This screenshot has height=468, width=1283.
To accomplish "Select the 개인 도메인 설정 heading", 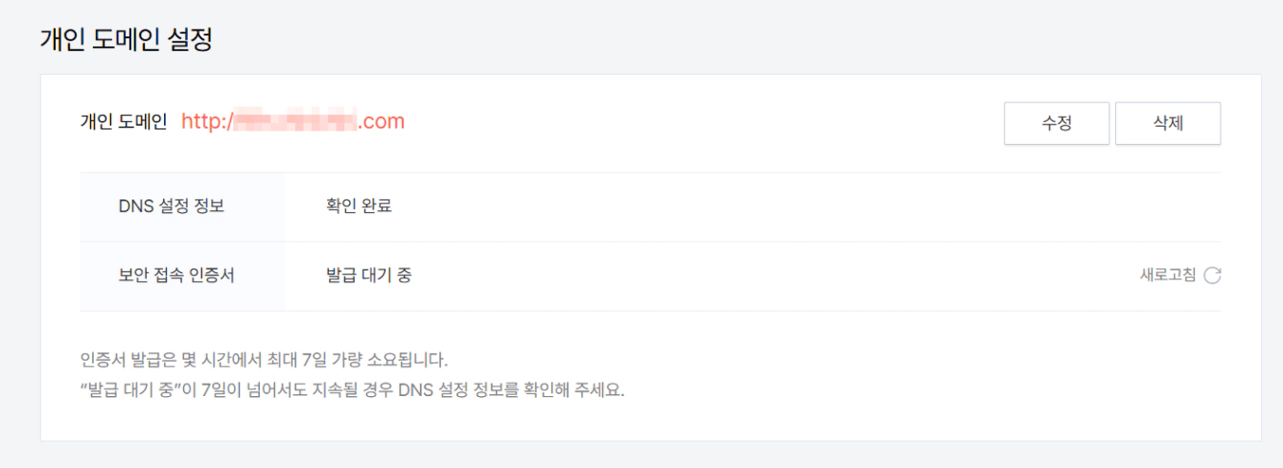I will tap(126, 40).
